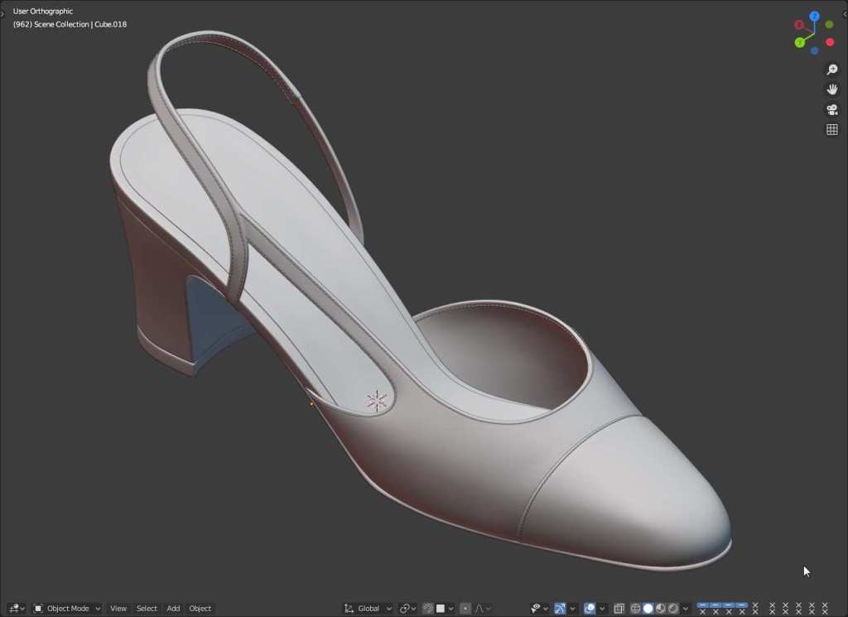Toggle viewport overlays display
This screenshot has width=848, height=617.
pyautogui.click(x=589, y=609)
